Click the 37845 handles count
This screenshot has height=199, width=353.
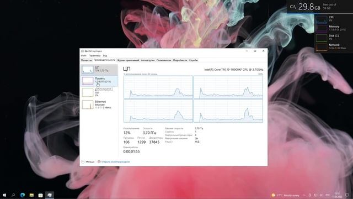(154, 142)
